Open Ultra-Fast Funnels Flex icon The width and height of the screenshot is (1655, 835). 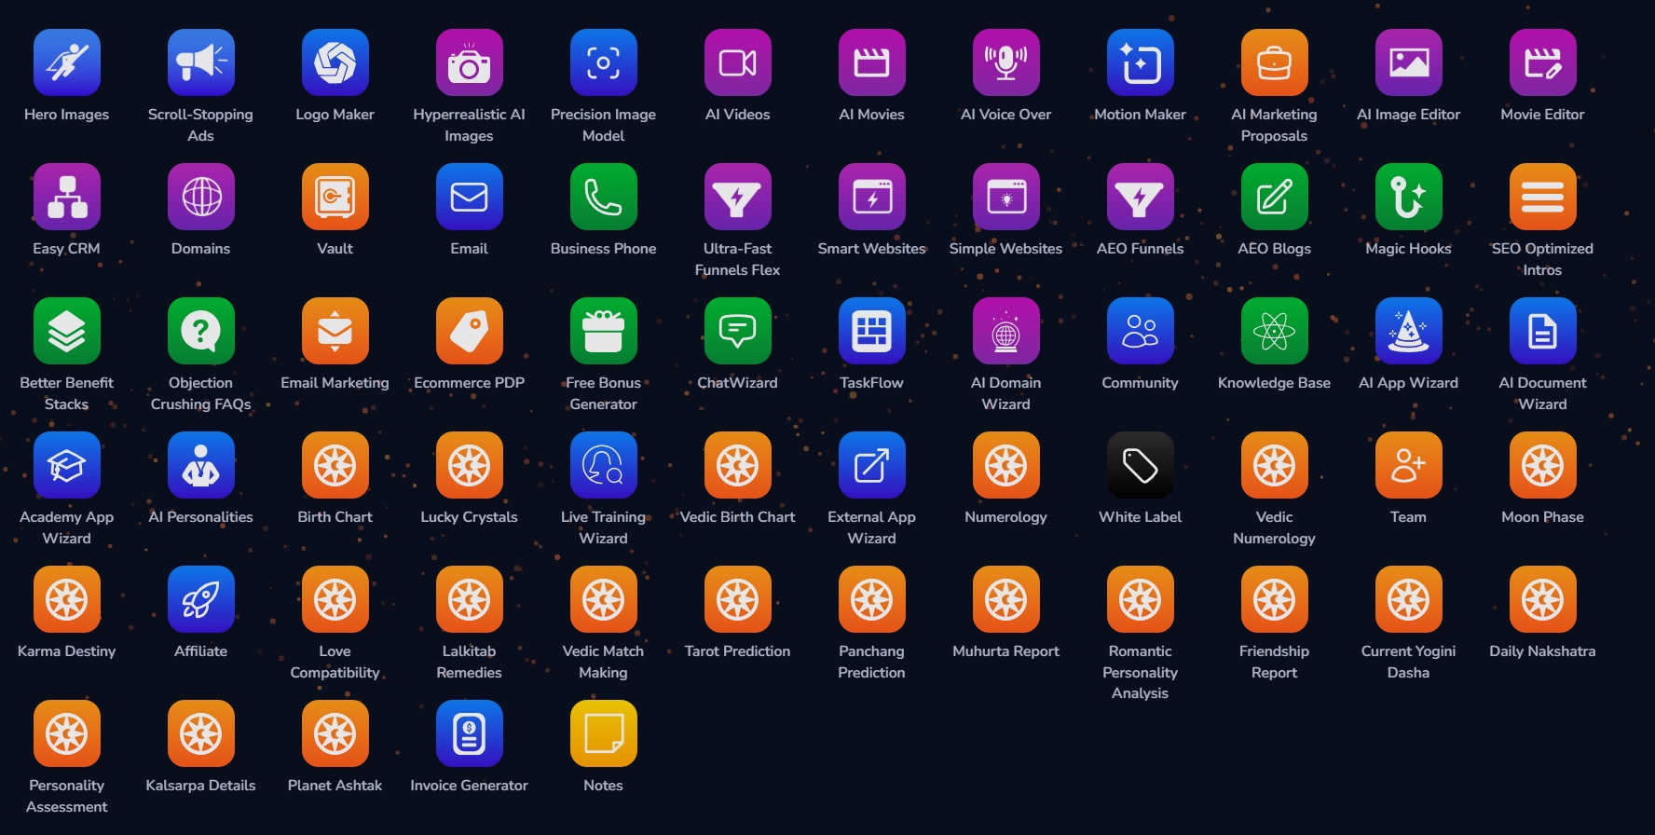point(738,197)
